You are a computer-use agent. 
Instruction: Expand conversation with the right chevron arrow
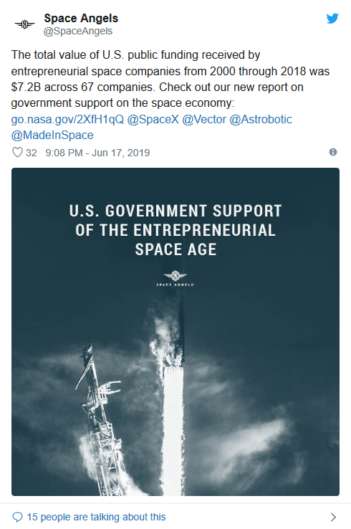coord(333,517)
